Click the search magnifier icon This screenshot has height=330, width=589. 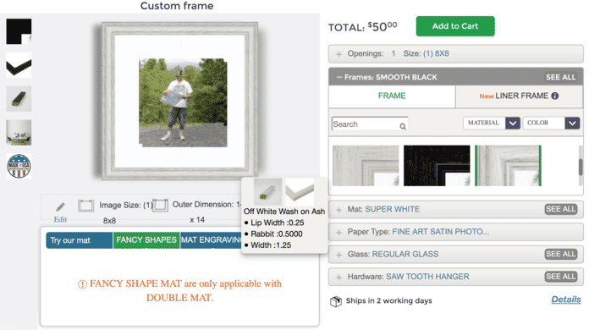(403, 127)
